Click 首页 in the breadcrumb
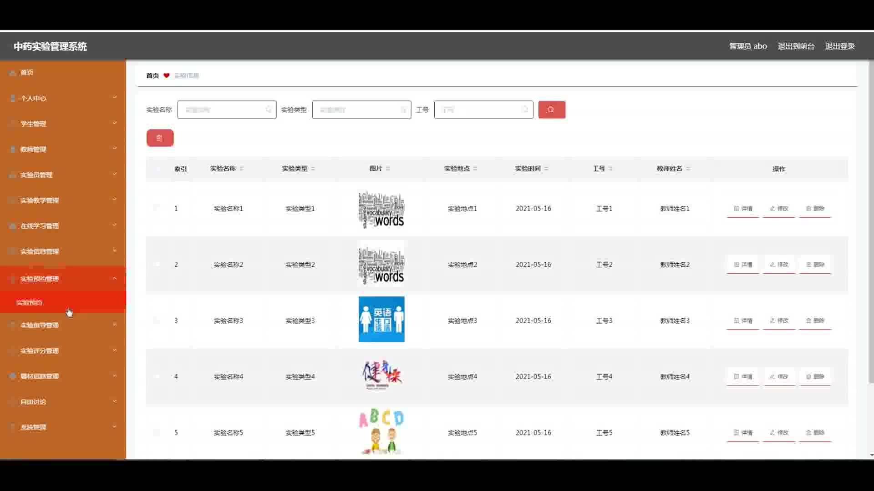Image resolution: width=874 pixels, height=491 pixels. tap(152, 75)
